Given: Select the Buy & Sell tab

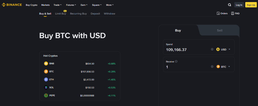Looking at the screenshot, I should pos(45,14).
